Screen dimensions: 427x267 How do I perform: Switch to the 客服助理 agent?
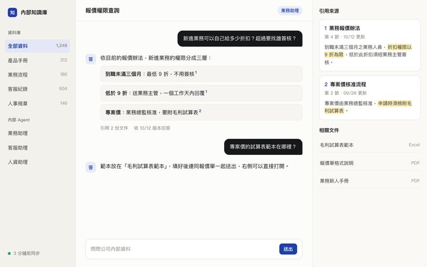click(x=37, y=148)
